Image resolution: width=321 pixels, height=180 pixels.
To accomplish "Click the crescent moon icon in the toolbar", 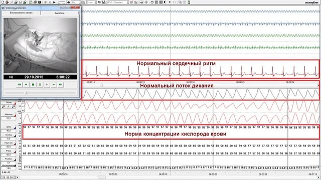I will pos(165,2).
